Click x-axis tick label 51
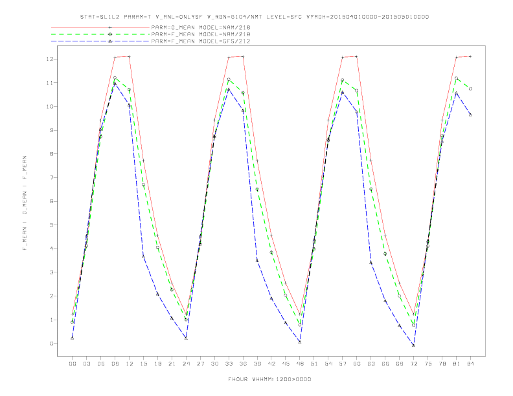The image size is (513, 396). pos(314,364)
